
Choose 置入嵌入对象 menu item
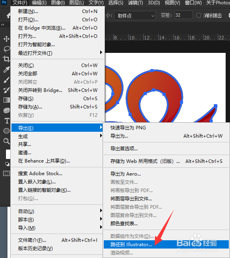pos(58,182)
